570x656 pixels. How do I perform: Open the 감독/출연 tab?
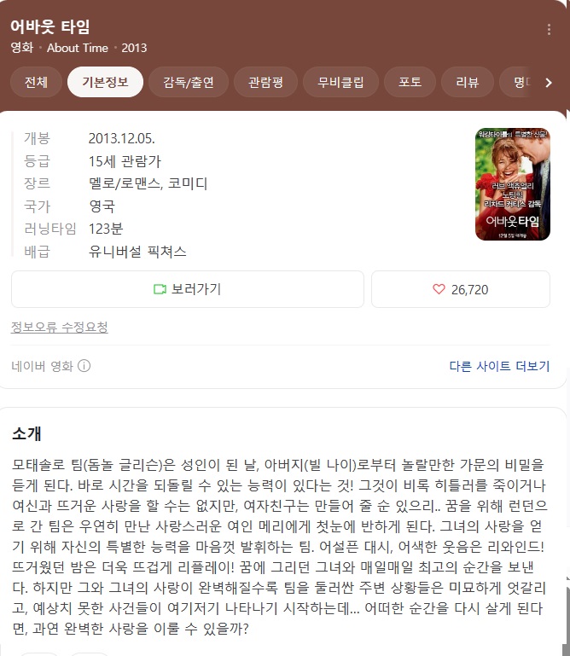point(189,82)
